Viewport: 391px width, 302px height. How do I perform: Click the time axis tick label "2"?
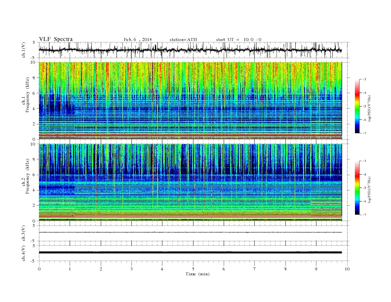(x=101, y=269)
